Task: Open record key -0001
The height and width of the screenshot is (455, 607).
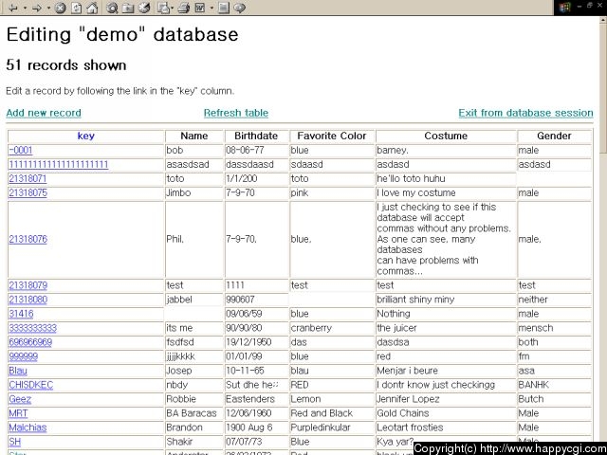Action: [x=21, y=150]
